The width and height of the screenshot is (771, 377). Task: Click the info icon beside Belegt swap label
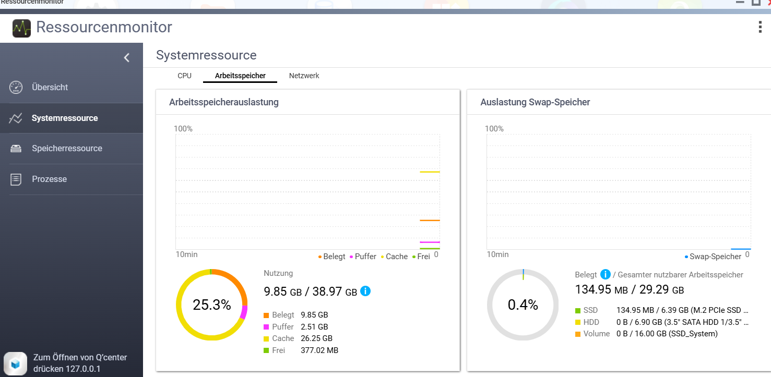(x=606, y=274)
